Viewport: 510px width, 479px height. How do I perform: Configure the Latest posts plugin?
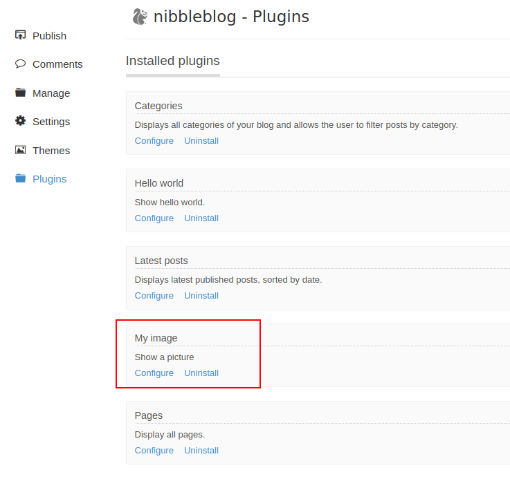tap(154, 295)
